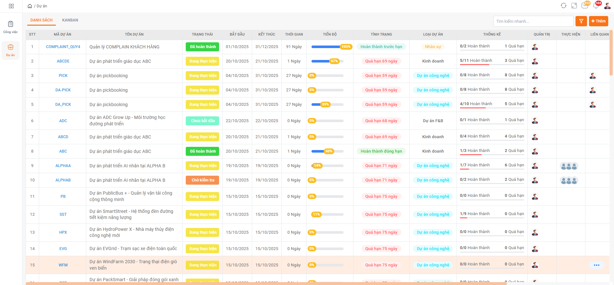Viewport: 614px width, 285px height.
Task: Open Công việc in the sidebar
Action: [11, 27]
